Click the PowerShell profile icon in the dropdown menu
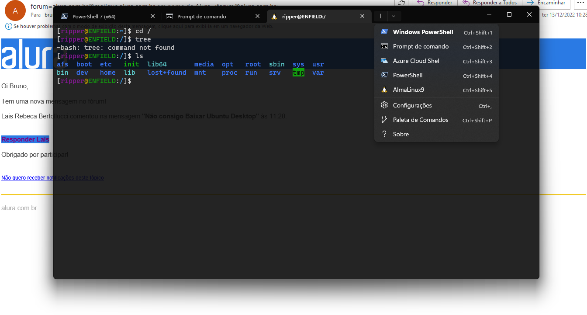 pos(384,75)
